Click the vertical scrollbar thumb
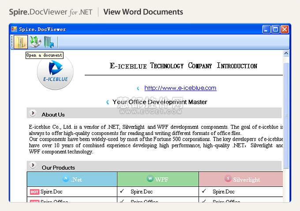 [x=286, y=116]
